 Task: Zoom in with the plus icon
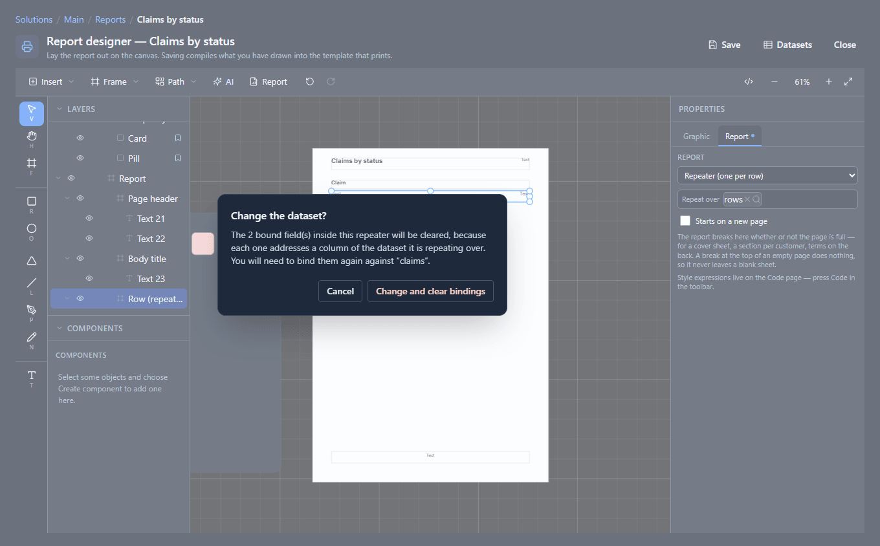coord(829,82)
